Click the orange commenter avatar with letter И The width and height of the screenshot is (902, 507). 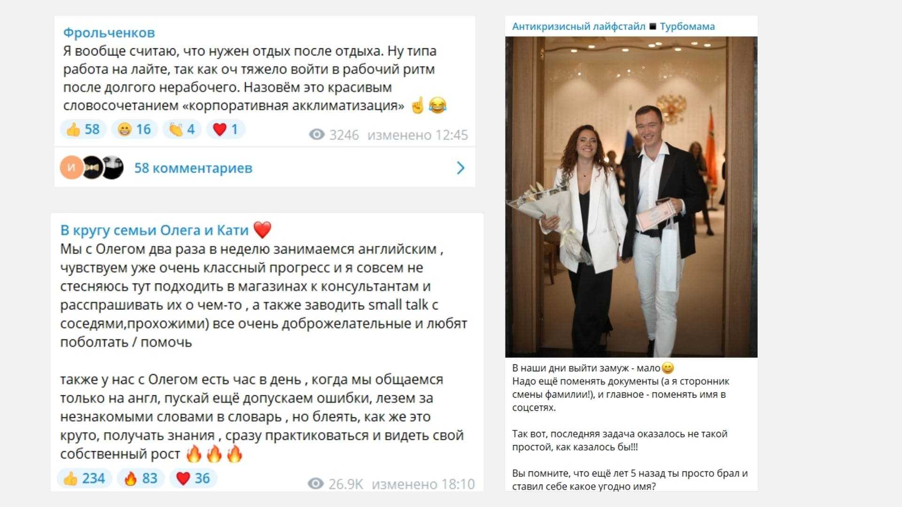coord(71,168)
